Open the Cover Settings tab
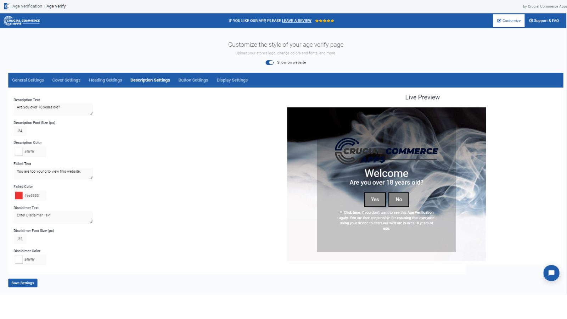 click(x=66, y=80)
